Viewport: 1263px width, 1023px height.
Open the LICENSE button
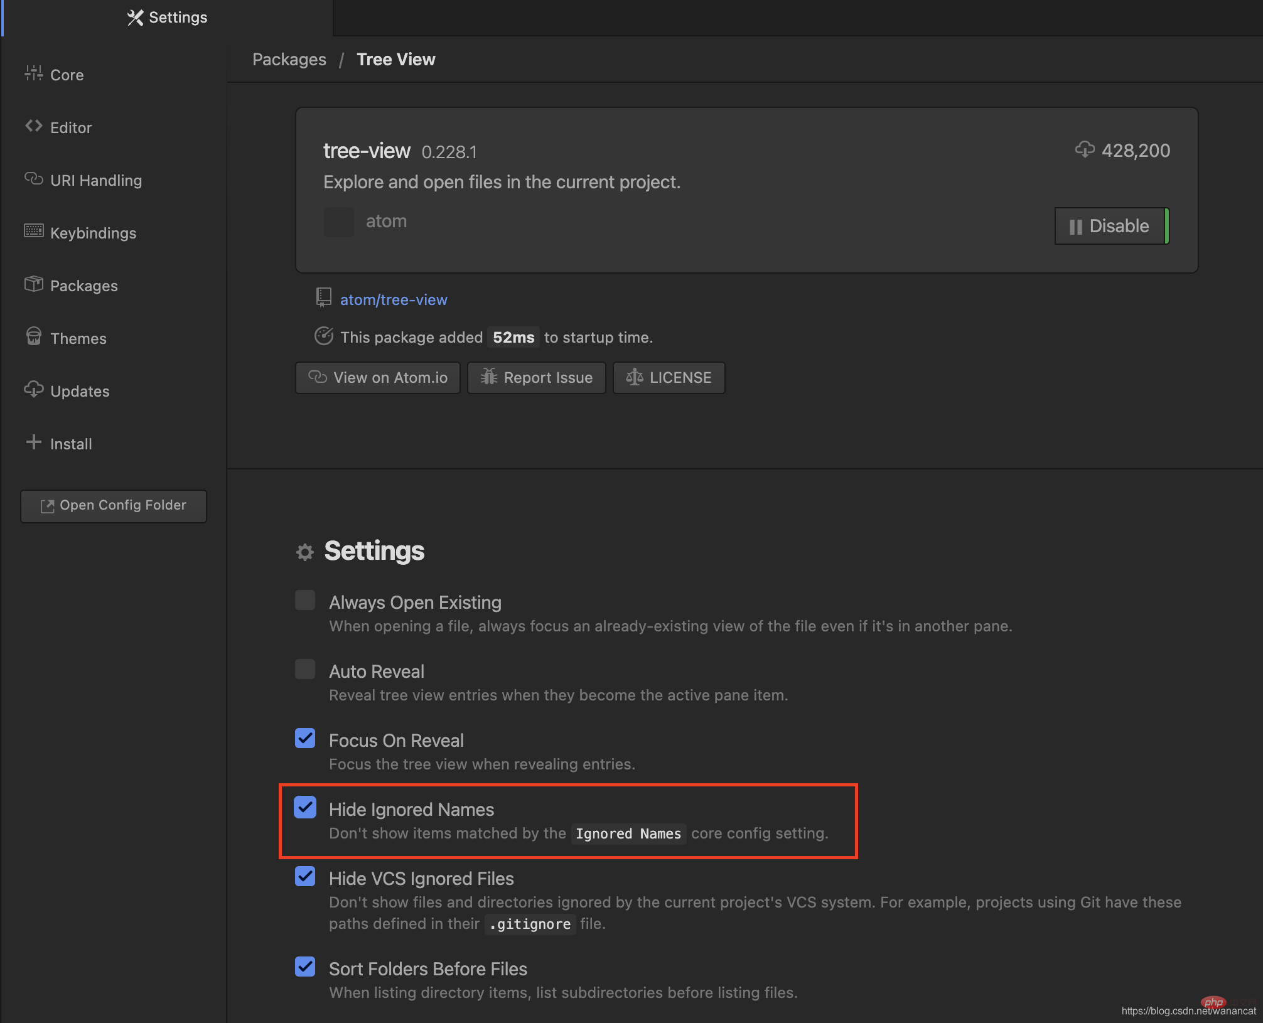(669, 378)
